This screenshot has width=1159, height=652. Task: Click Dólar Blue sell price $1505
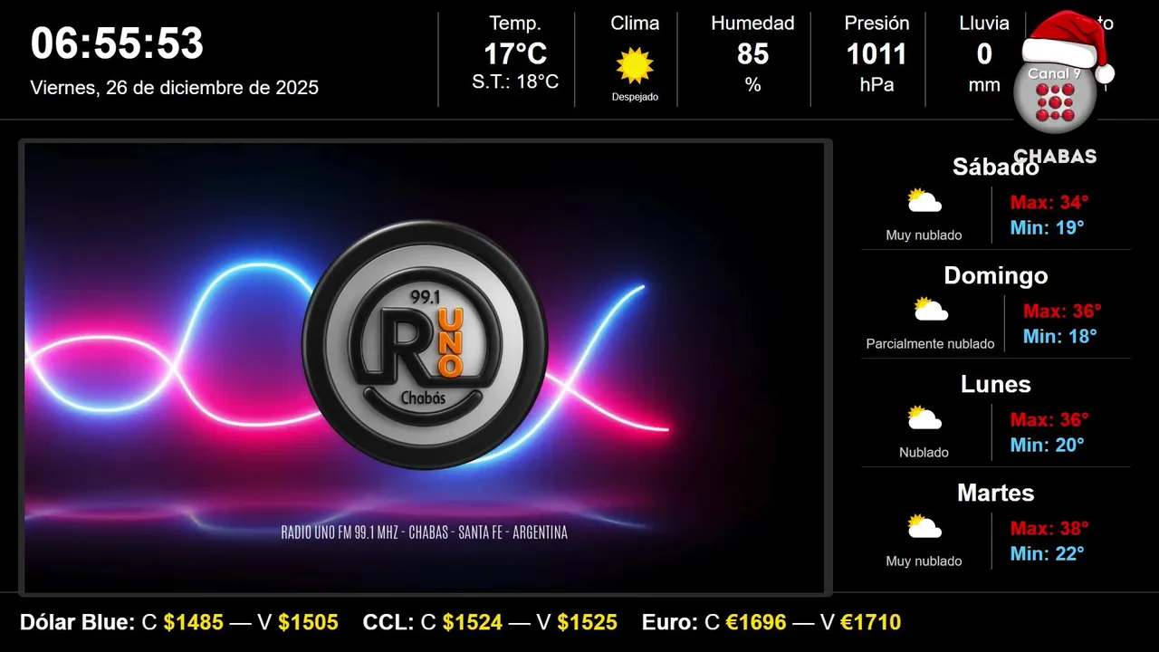308,622
